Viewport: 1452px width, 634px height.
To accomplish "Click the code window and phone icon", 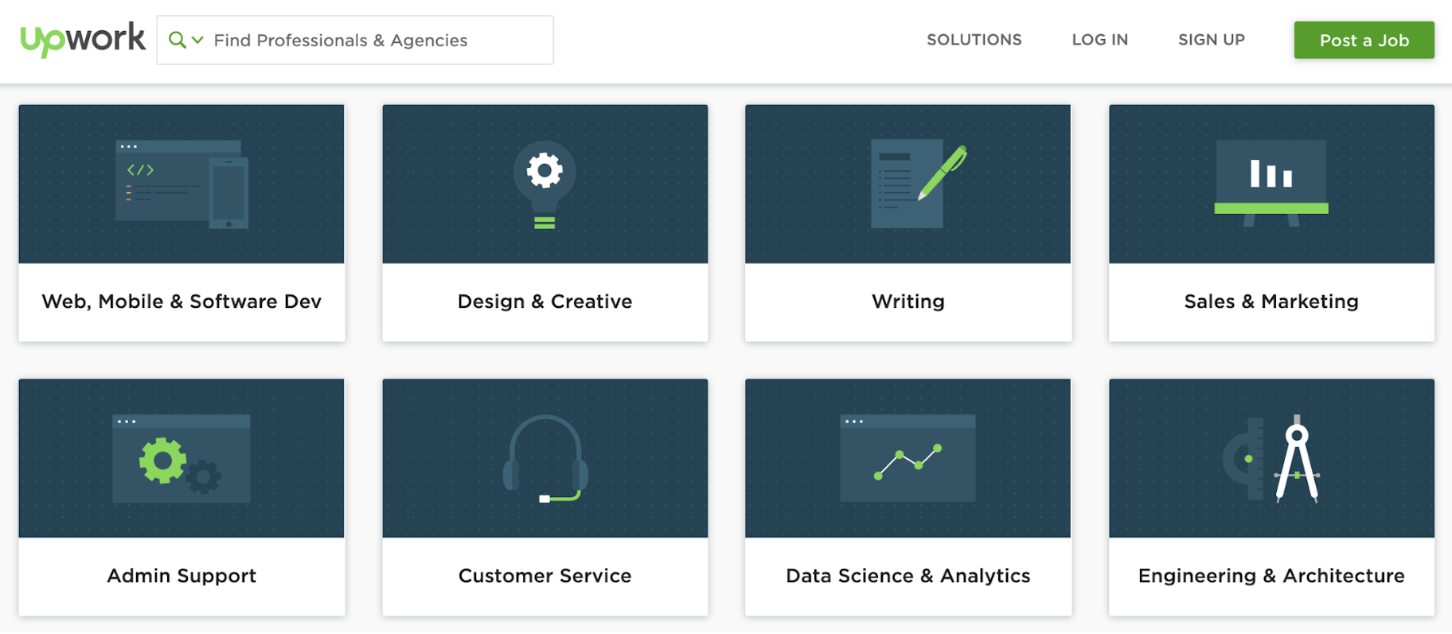I will click(181, 185).
